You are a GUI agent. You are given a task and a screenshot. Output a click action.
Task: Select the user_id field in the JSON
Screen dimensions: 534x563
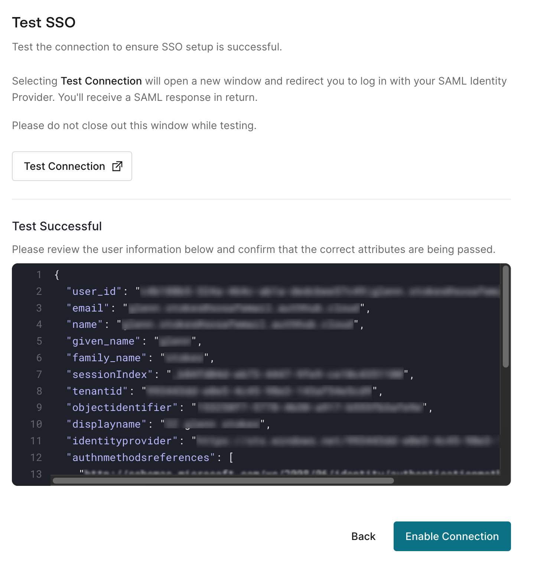point(94,292)
